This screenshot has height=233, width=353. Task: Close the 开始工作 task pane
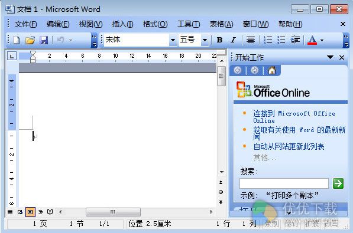[x=342, y=58]
